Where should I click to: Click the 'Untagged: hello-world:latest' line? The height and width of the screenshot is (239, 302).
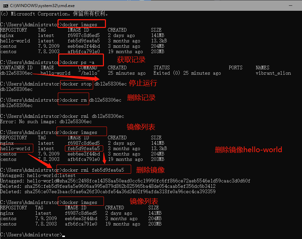click(x=38, y=176)
